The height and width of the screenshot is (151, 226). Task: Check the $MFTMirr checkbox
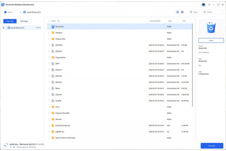pos(50,45)
